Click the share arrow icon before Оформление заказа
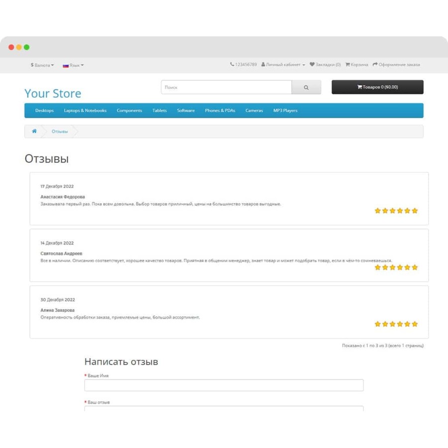This screenshot has width=448, height=448. click(x=375, y=65)
